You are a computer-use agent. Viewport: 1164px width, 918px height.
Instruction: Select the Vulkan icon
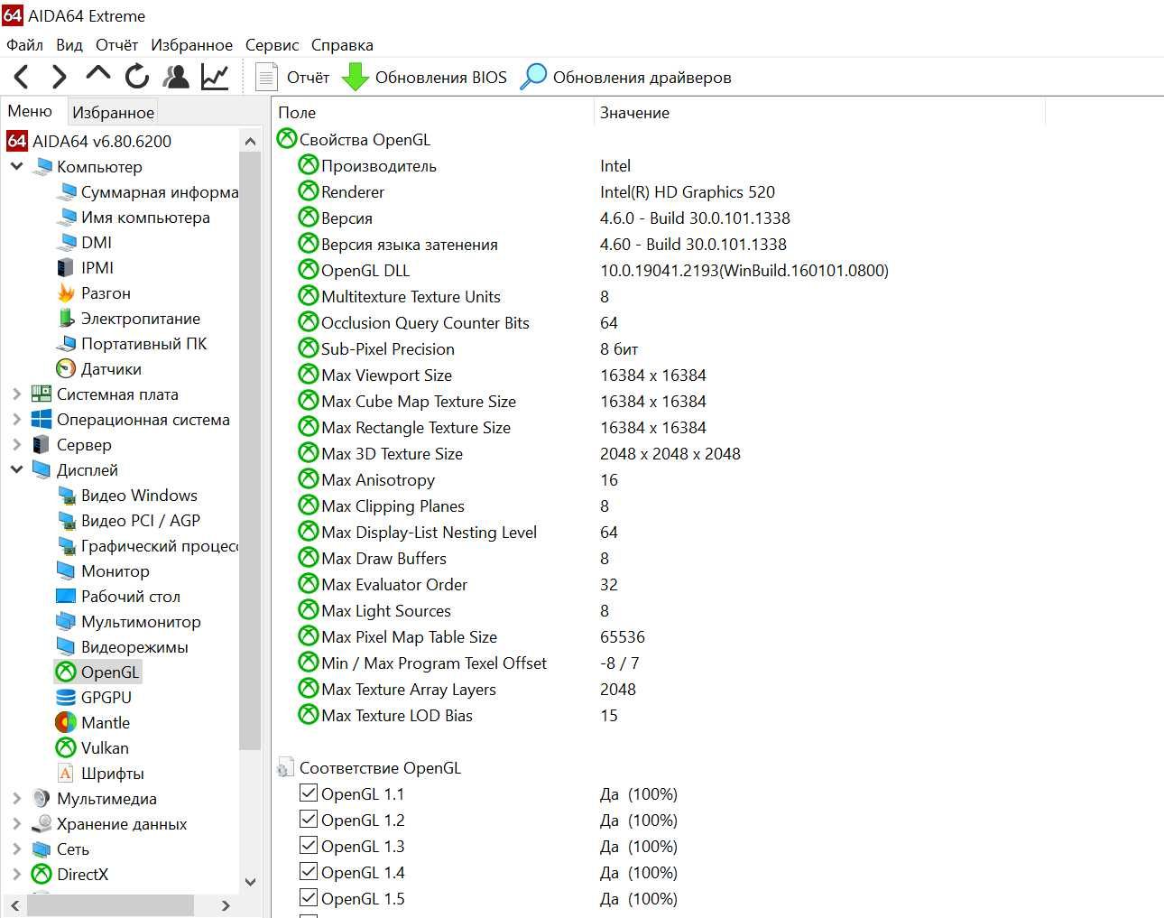point(66,747)
